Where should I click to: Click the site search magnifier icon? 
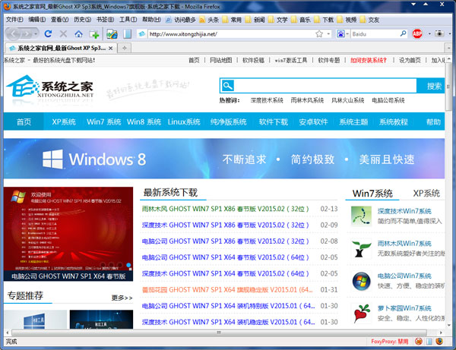(227, 86)
